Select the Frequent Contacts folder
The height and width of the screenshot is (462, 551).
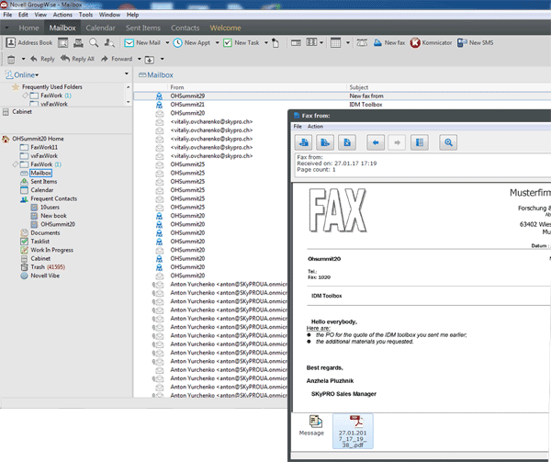[53, 198]
